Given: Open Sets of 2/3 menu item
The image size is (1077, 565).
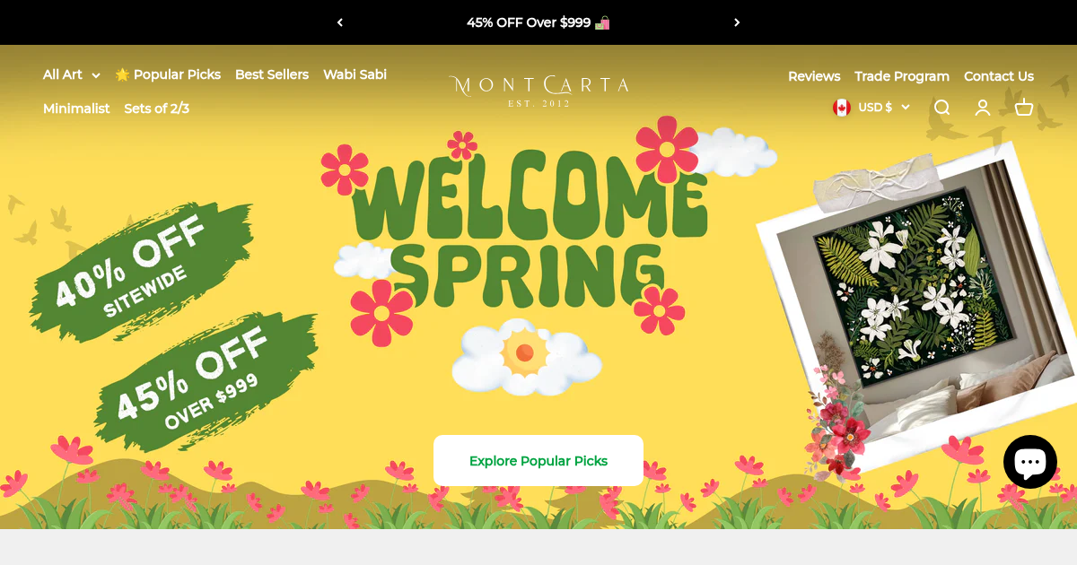Looking at the screenshot, I should point(156,109).
